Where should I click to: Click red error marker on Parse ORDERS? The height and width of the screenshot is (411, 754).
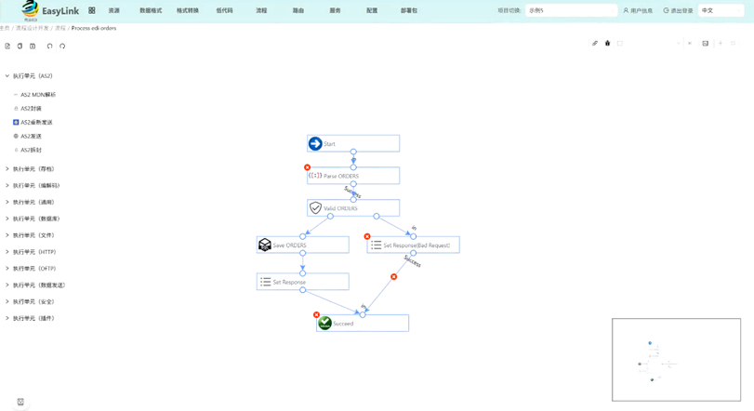pyautogui.click(x=308, y=167)
